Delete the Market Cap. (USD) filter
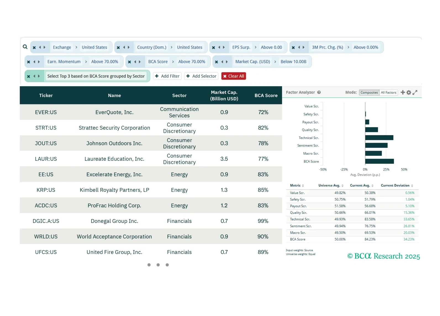The height and width of the screenshot is (316, 440). coord(217,62)
